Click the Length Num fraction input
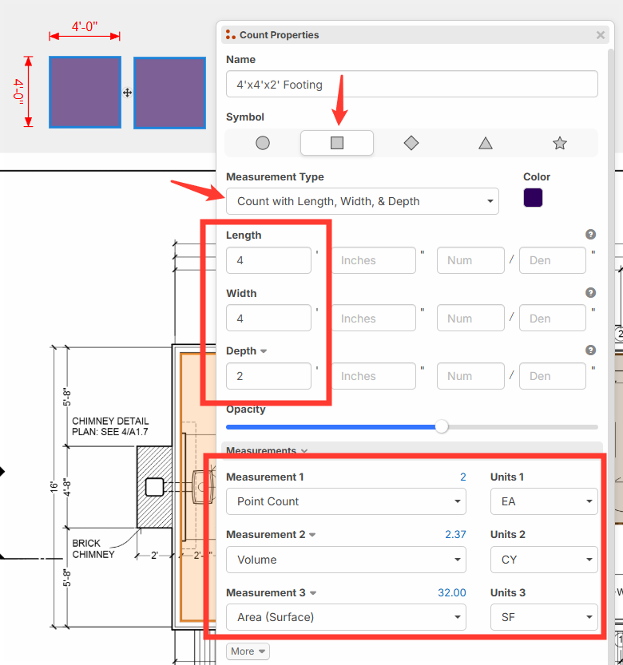The width and height of the screenshot is (623, 665). click(x=470, y=260)
